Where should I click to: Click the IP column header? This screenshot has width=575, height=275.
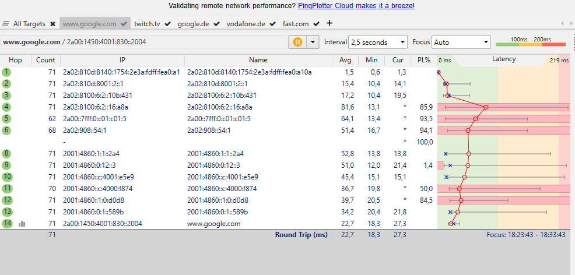click(x=122, y=60)
